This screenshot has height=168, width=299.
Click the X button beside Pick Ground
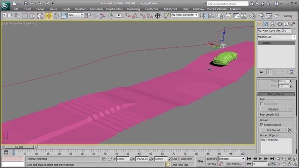pos(290,130)
